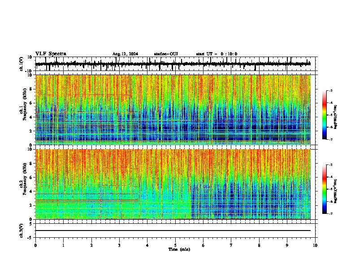Click time axis tick label "6"
This screenshot has width=355, height=275.
pos(203,245)
